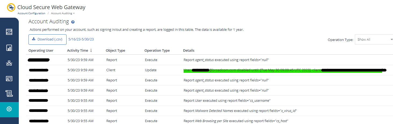Sort by Activity Time arrow

(x=91, y=50)
